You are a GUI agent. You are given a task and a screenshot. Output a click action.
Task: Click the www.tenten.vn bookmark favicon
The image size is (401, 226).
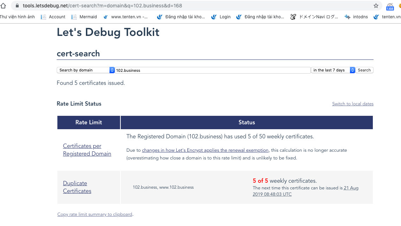106,17
